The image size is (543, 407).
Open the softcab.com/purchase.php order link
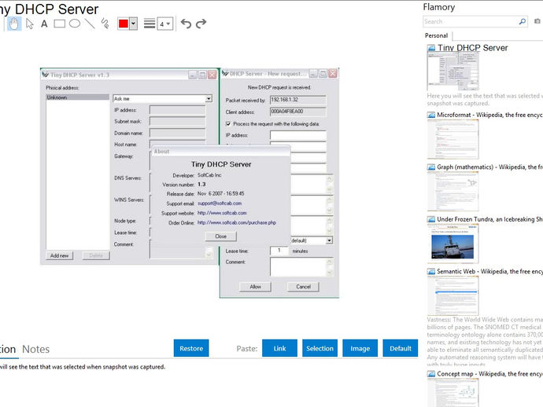(x=237, y=222)
